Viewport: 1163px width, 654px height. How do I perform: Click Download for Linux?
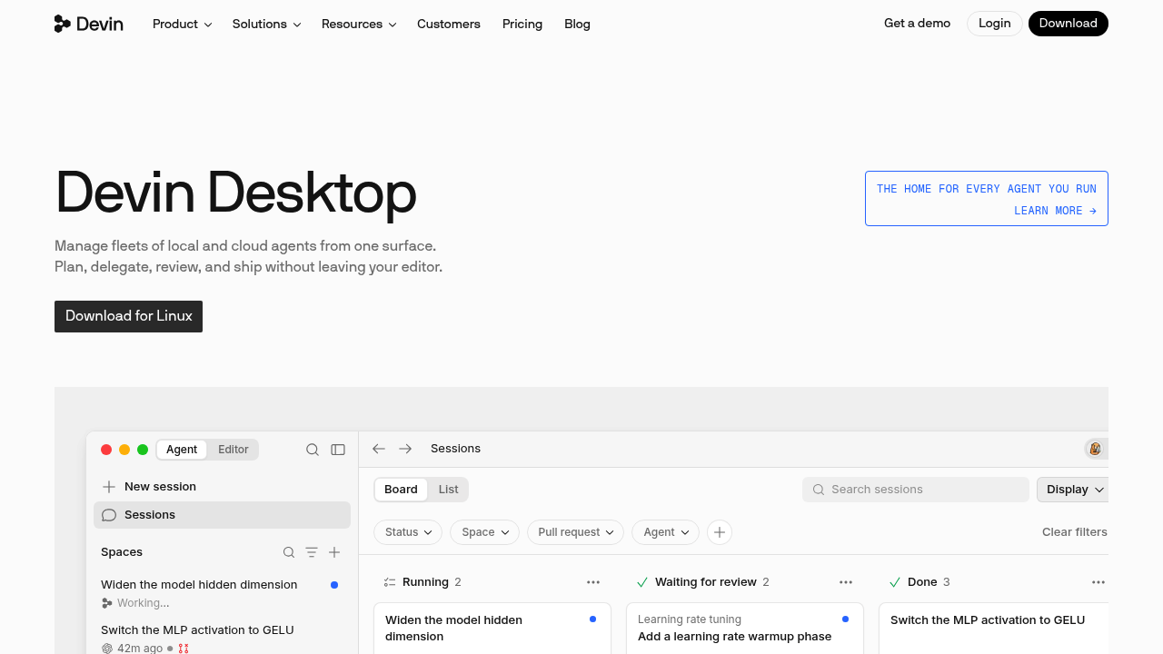(128, 316)
